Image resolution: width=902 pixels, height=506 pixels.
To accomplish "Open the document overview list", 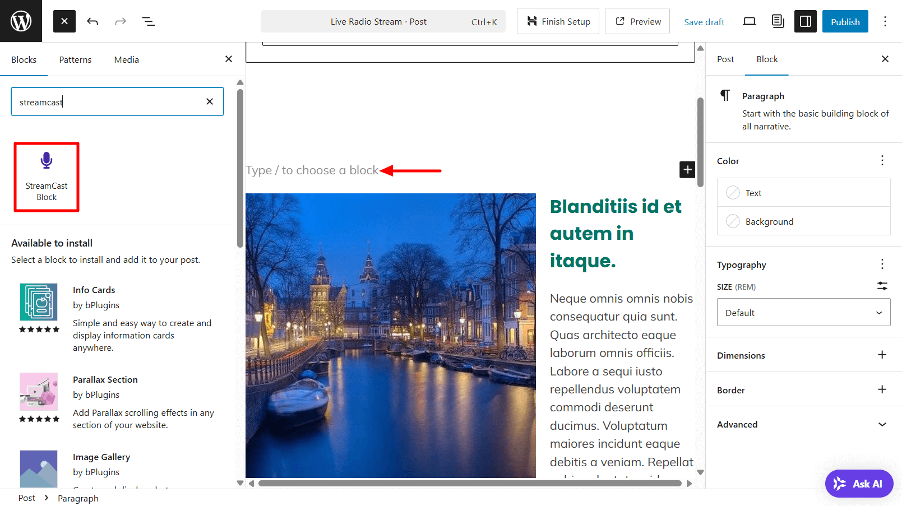I will [x=149, y=21].
